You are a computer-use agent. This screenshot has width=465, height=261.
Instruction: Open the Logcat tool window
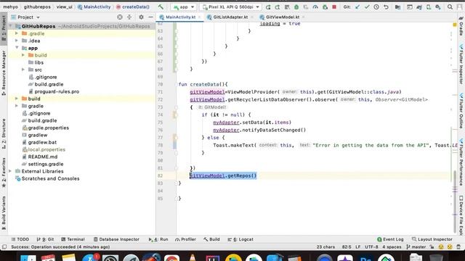click(x=240, y=239)
